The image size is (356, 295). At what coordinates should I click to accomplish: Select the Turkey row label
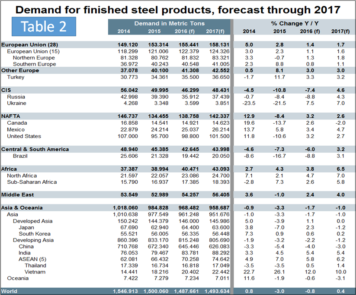16,77
